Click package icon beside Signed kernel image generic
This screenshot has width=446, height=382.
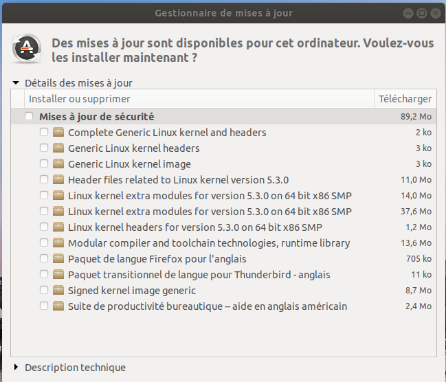point(58,290)
